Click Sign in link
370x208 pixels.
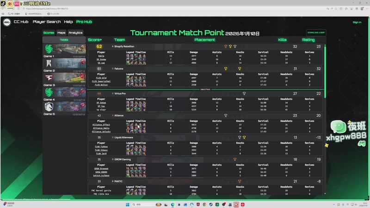[357, 22]
